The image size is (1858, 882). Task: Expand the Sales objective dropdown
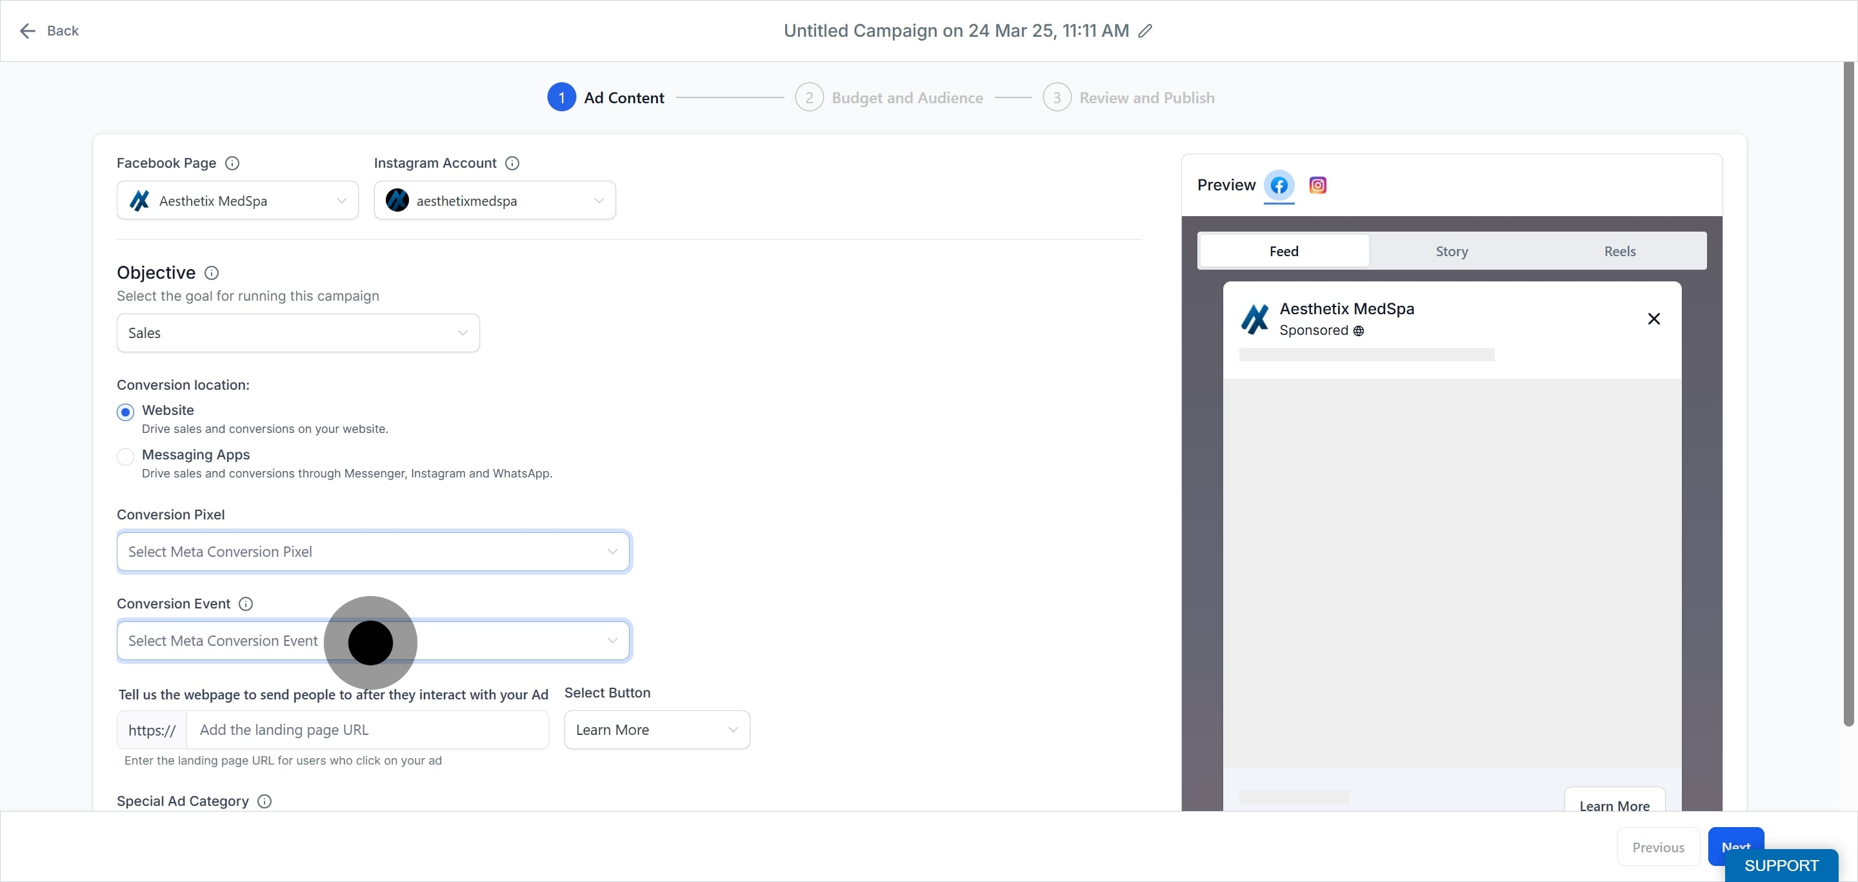pyautogui.click(x=298, y=333)
